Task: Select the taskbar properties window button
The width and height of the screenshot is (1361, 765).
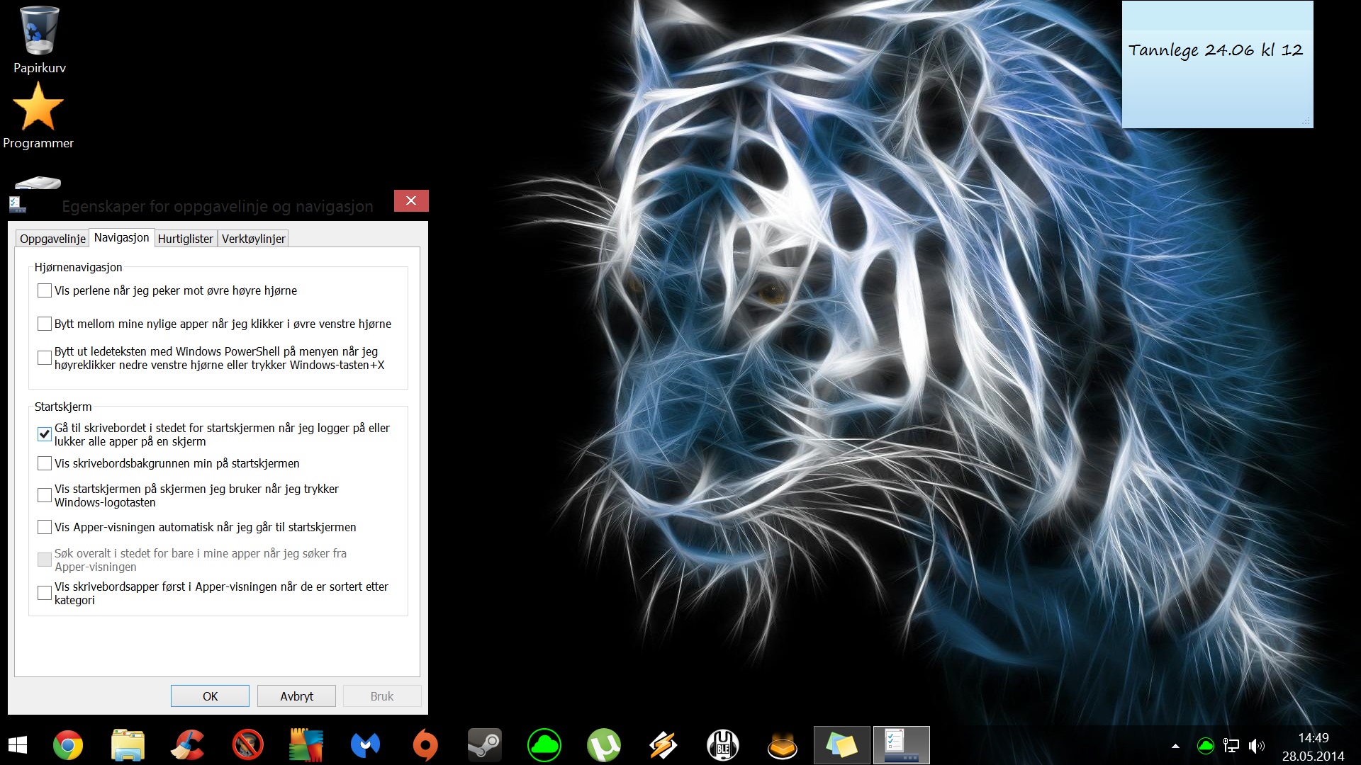Action: [x=902, y=745]
